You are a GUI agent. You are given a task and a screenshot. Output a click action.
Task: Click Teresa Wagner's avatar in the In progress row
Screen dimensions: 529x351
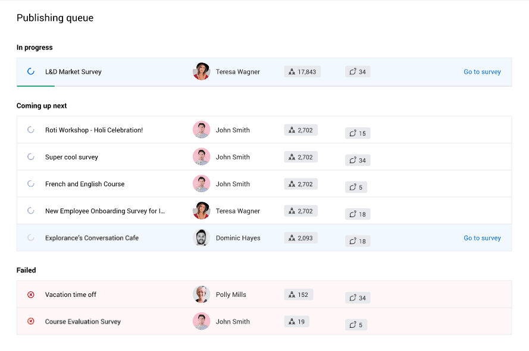pyautogui.click(x=201, y=71)
